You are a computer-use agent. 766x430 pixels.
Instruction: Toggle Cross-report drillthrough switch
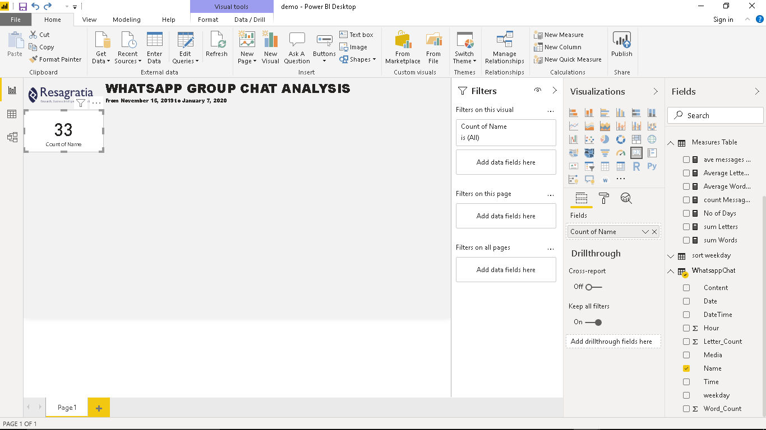(593, 287)
